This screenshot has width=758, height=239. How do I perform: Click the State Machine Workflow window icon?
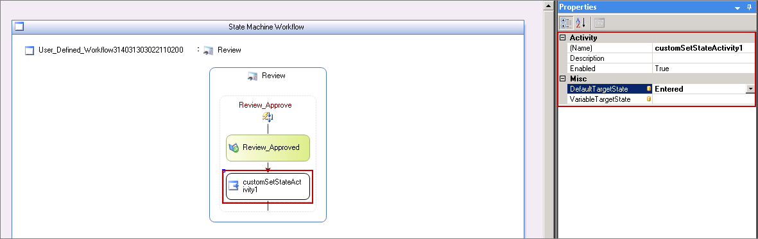point(19,26)
